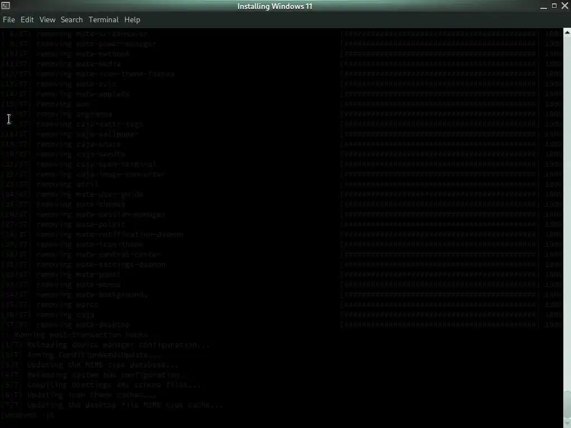The height and width of the screenshot is (428, 571).
Task: Click the terminal icon in the title bar
Action: tap(6, 6)
